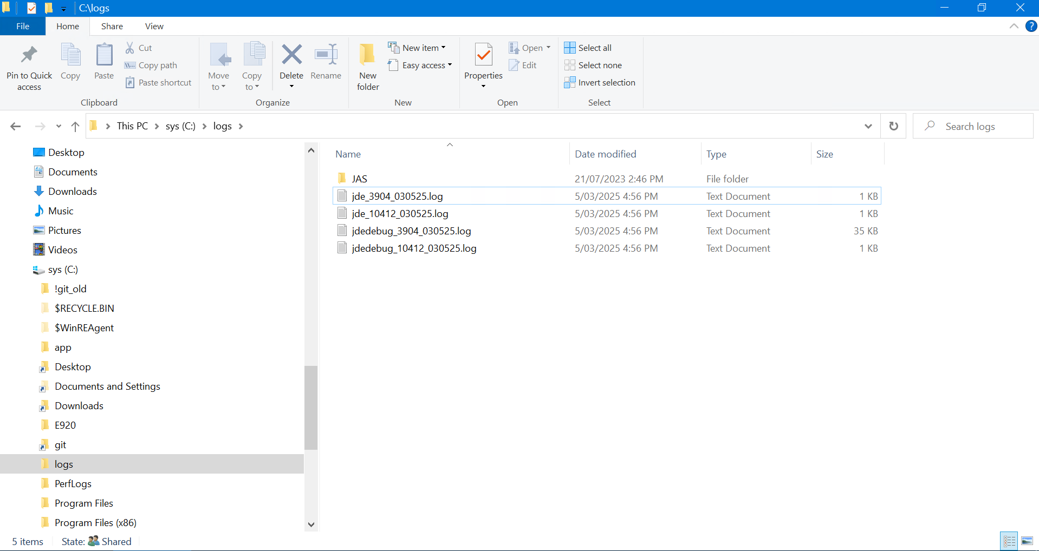The width and height of the screenshot is (1039, 551).
Task: Click the Delete icon in ribbon
Action: pos(291,55)
